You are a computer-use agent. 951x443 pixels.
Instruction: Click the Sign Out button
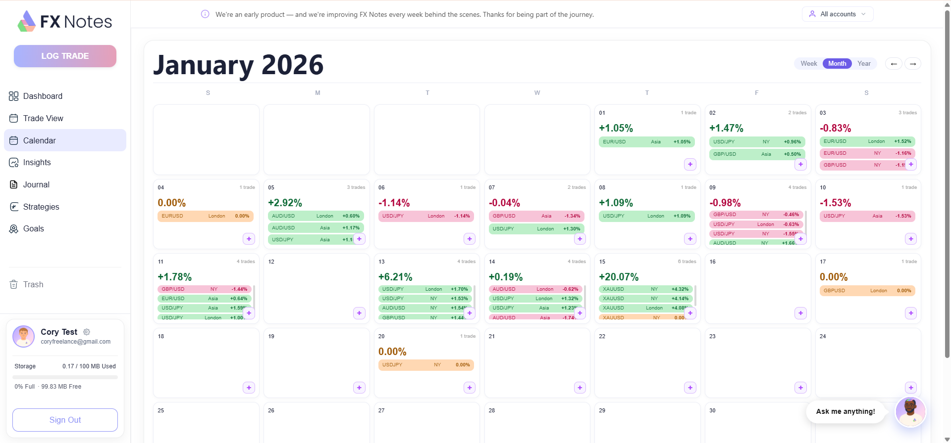[65, 420]
